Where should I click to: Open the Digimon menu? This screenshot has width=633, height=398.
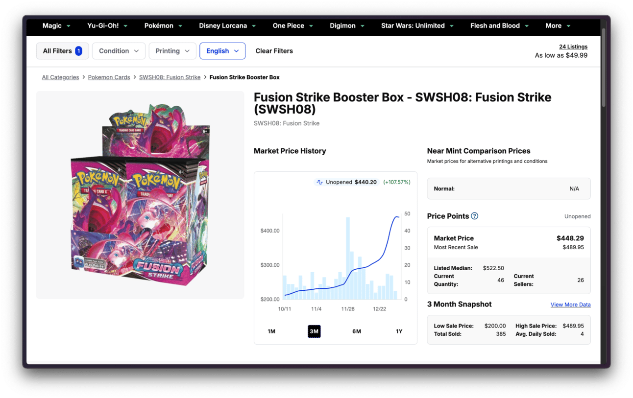coord(347,26)
